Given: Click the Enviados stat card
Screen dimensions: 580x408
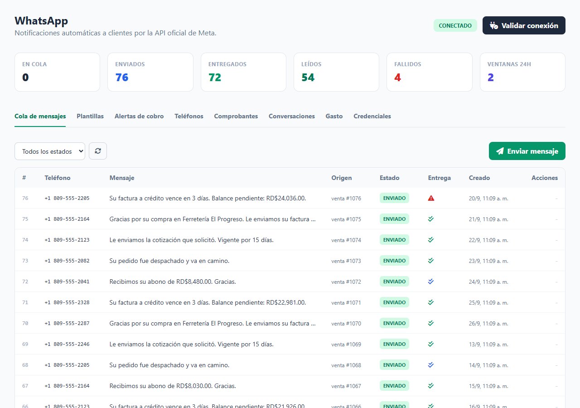Looking at the screenshot, I should (x=150, y=72).
